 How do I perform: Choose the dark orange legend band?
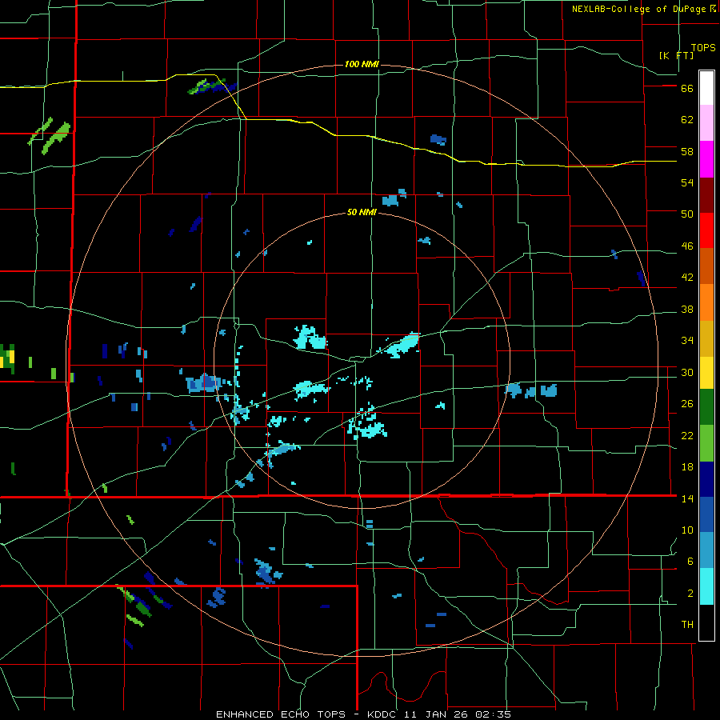click(706, 266)
